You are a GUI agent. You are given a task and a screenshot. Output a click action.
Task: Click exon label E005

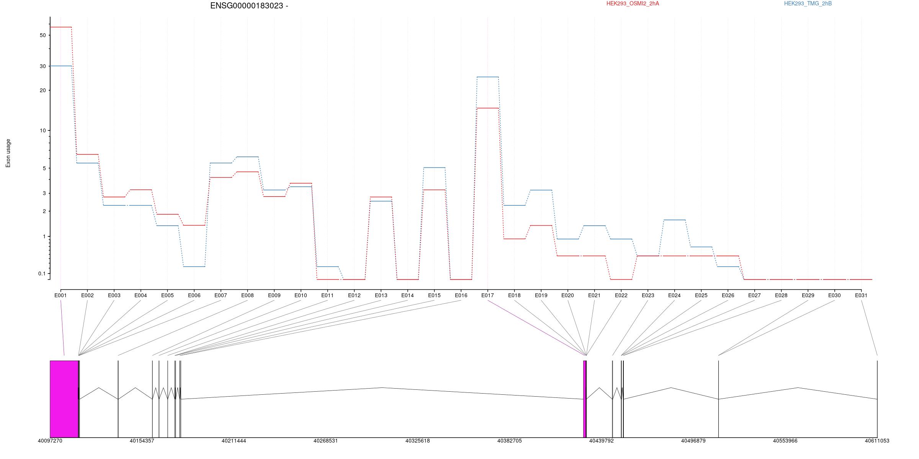167,295
